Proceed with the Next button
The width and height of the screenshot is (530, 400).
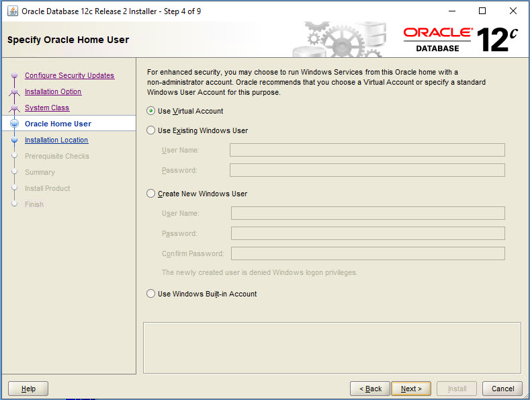coord(411,389)
